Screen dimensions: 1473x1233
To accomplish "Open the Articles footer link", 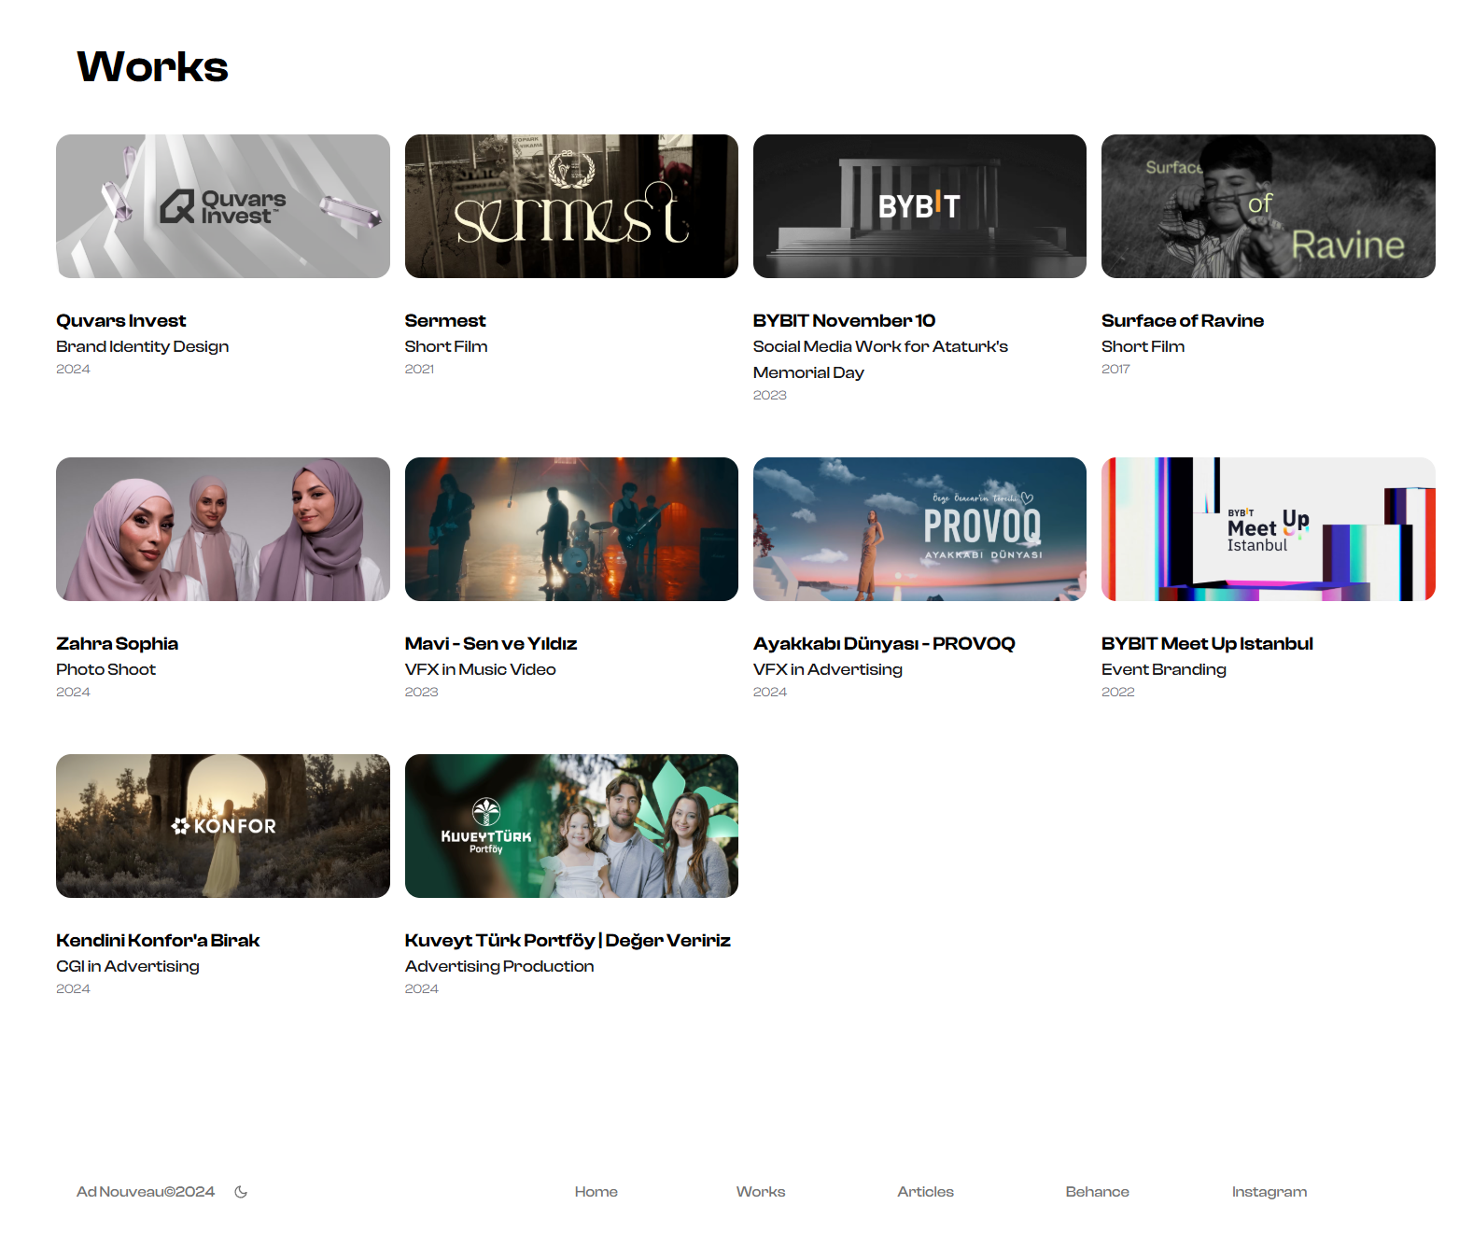I will pos(925,1192).
